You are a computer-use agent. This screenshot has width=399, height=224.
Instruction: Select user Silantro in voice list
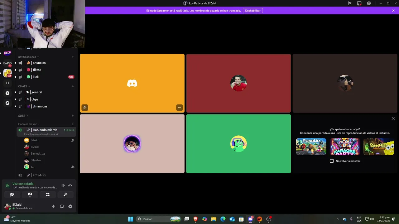(49, 160)
